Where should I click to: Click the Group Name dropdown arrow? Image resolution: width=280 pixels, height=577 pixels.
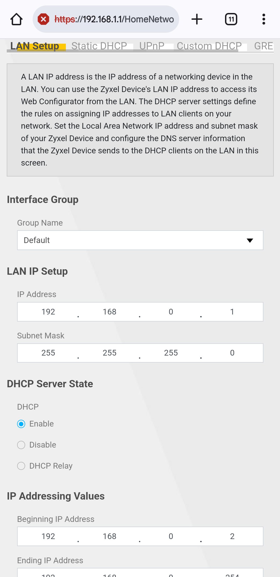point(250,240)
